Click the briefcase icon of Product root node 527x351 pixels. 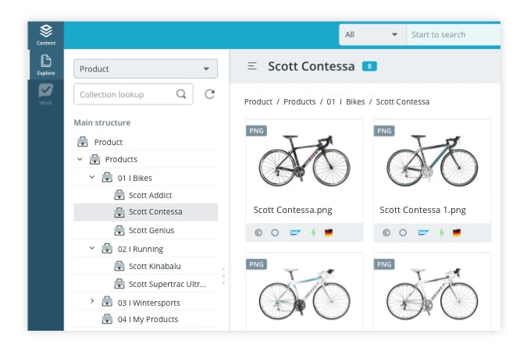[83, 142]
